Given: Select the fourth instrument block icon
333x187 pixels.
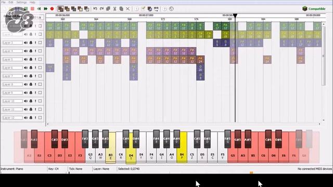Looking at the screenshot, I should [80, 9].
